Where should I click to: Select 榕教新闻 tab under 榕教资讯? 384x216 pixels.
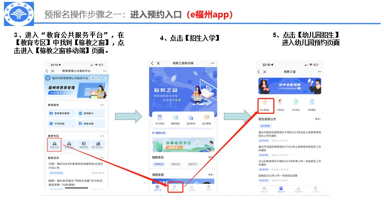(x=159, y=164)
